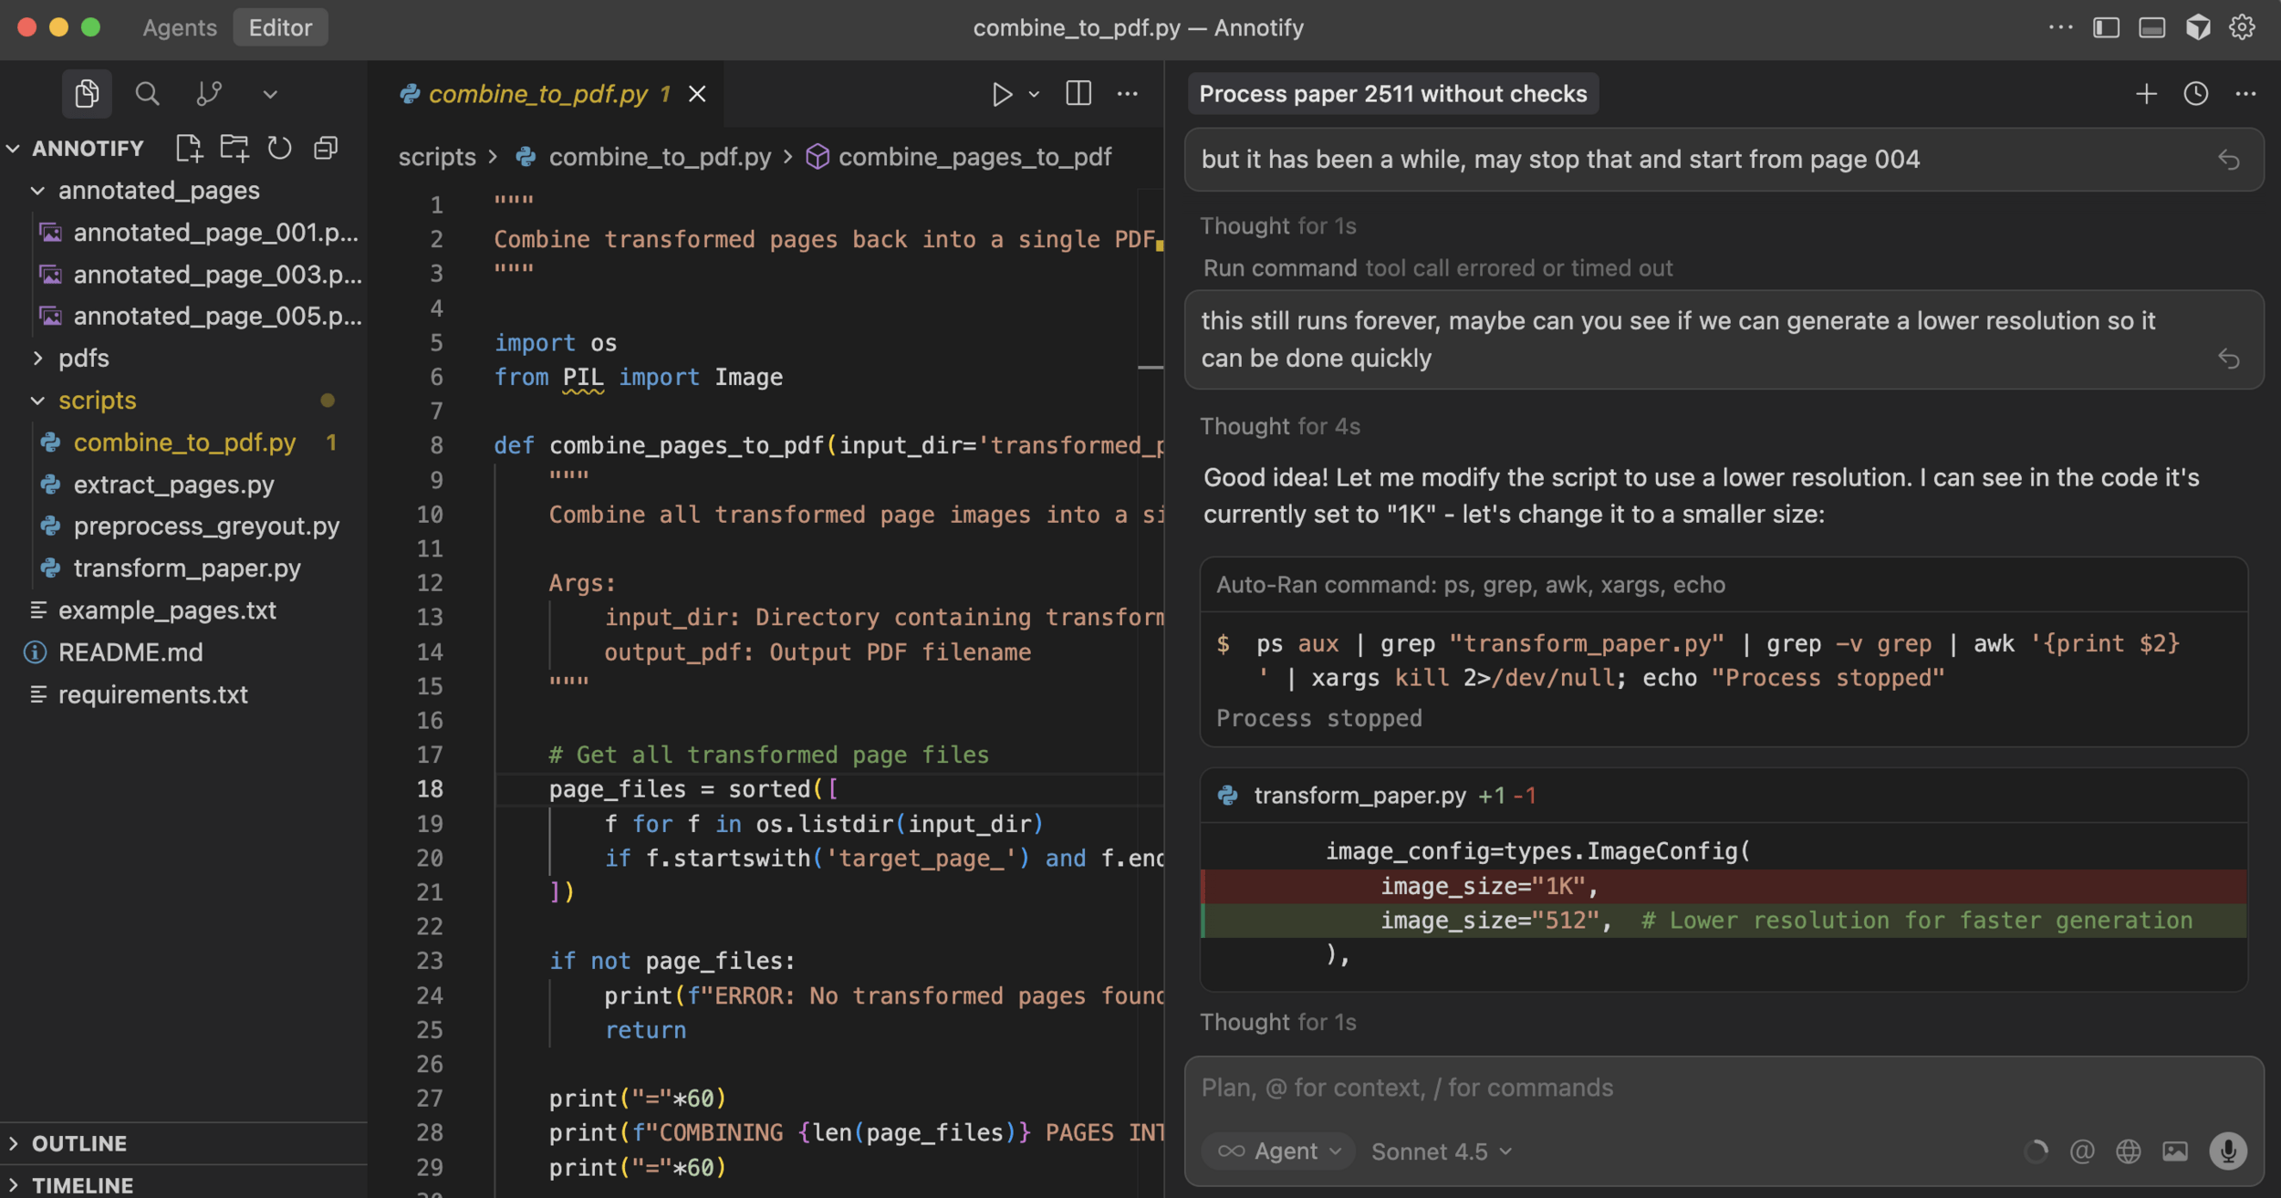
Task: Click the New File icon in explorer
Action: click(189, 148)
